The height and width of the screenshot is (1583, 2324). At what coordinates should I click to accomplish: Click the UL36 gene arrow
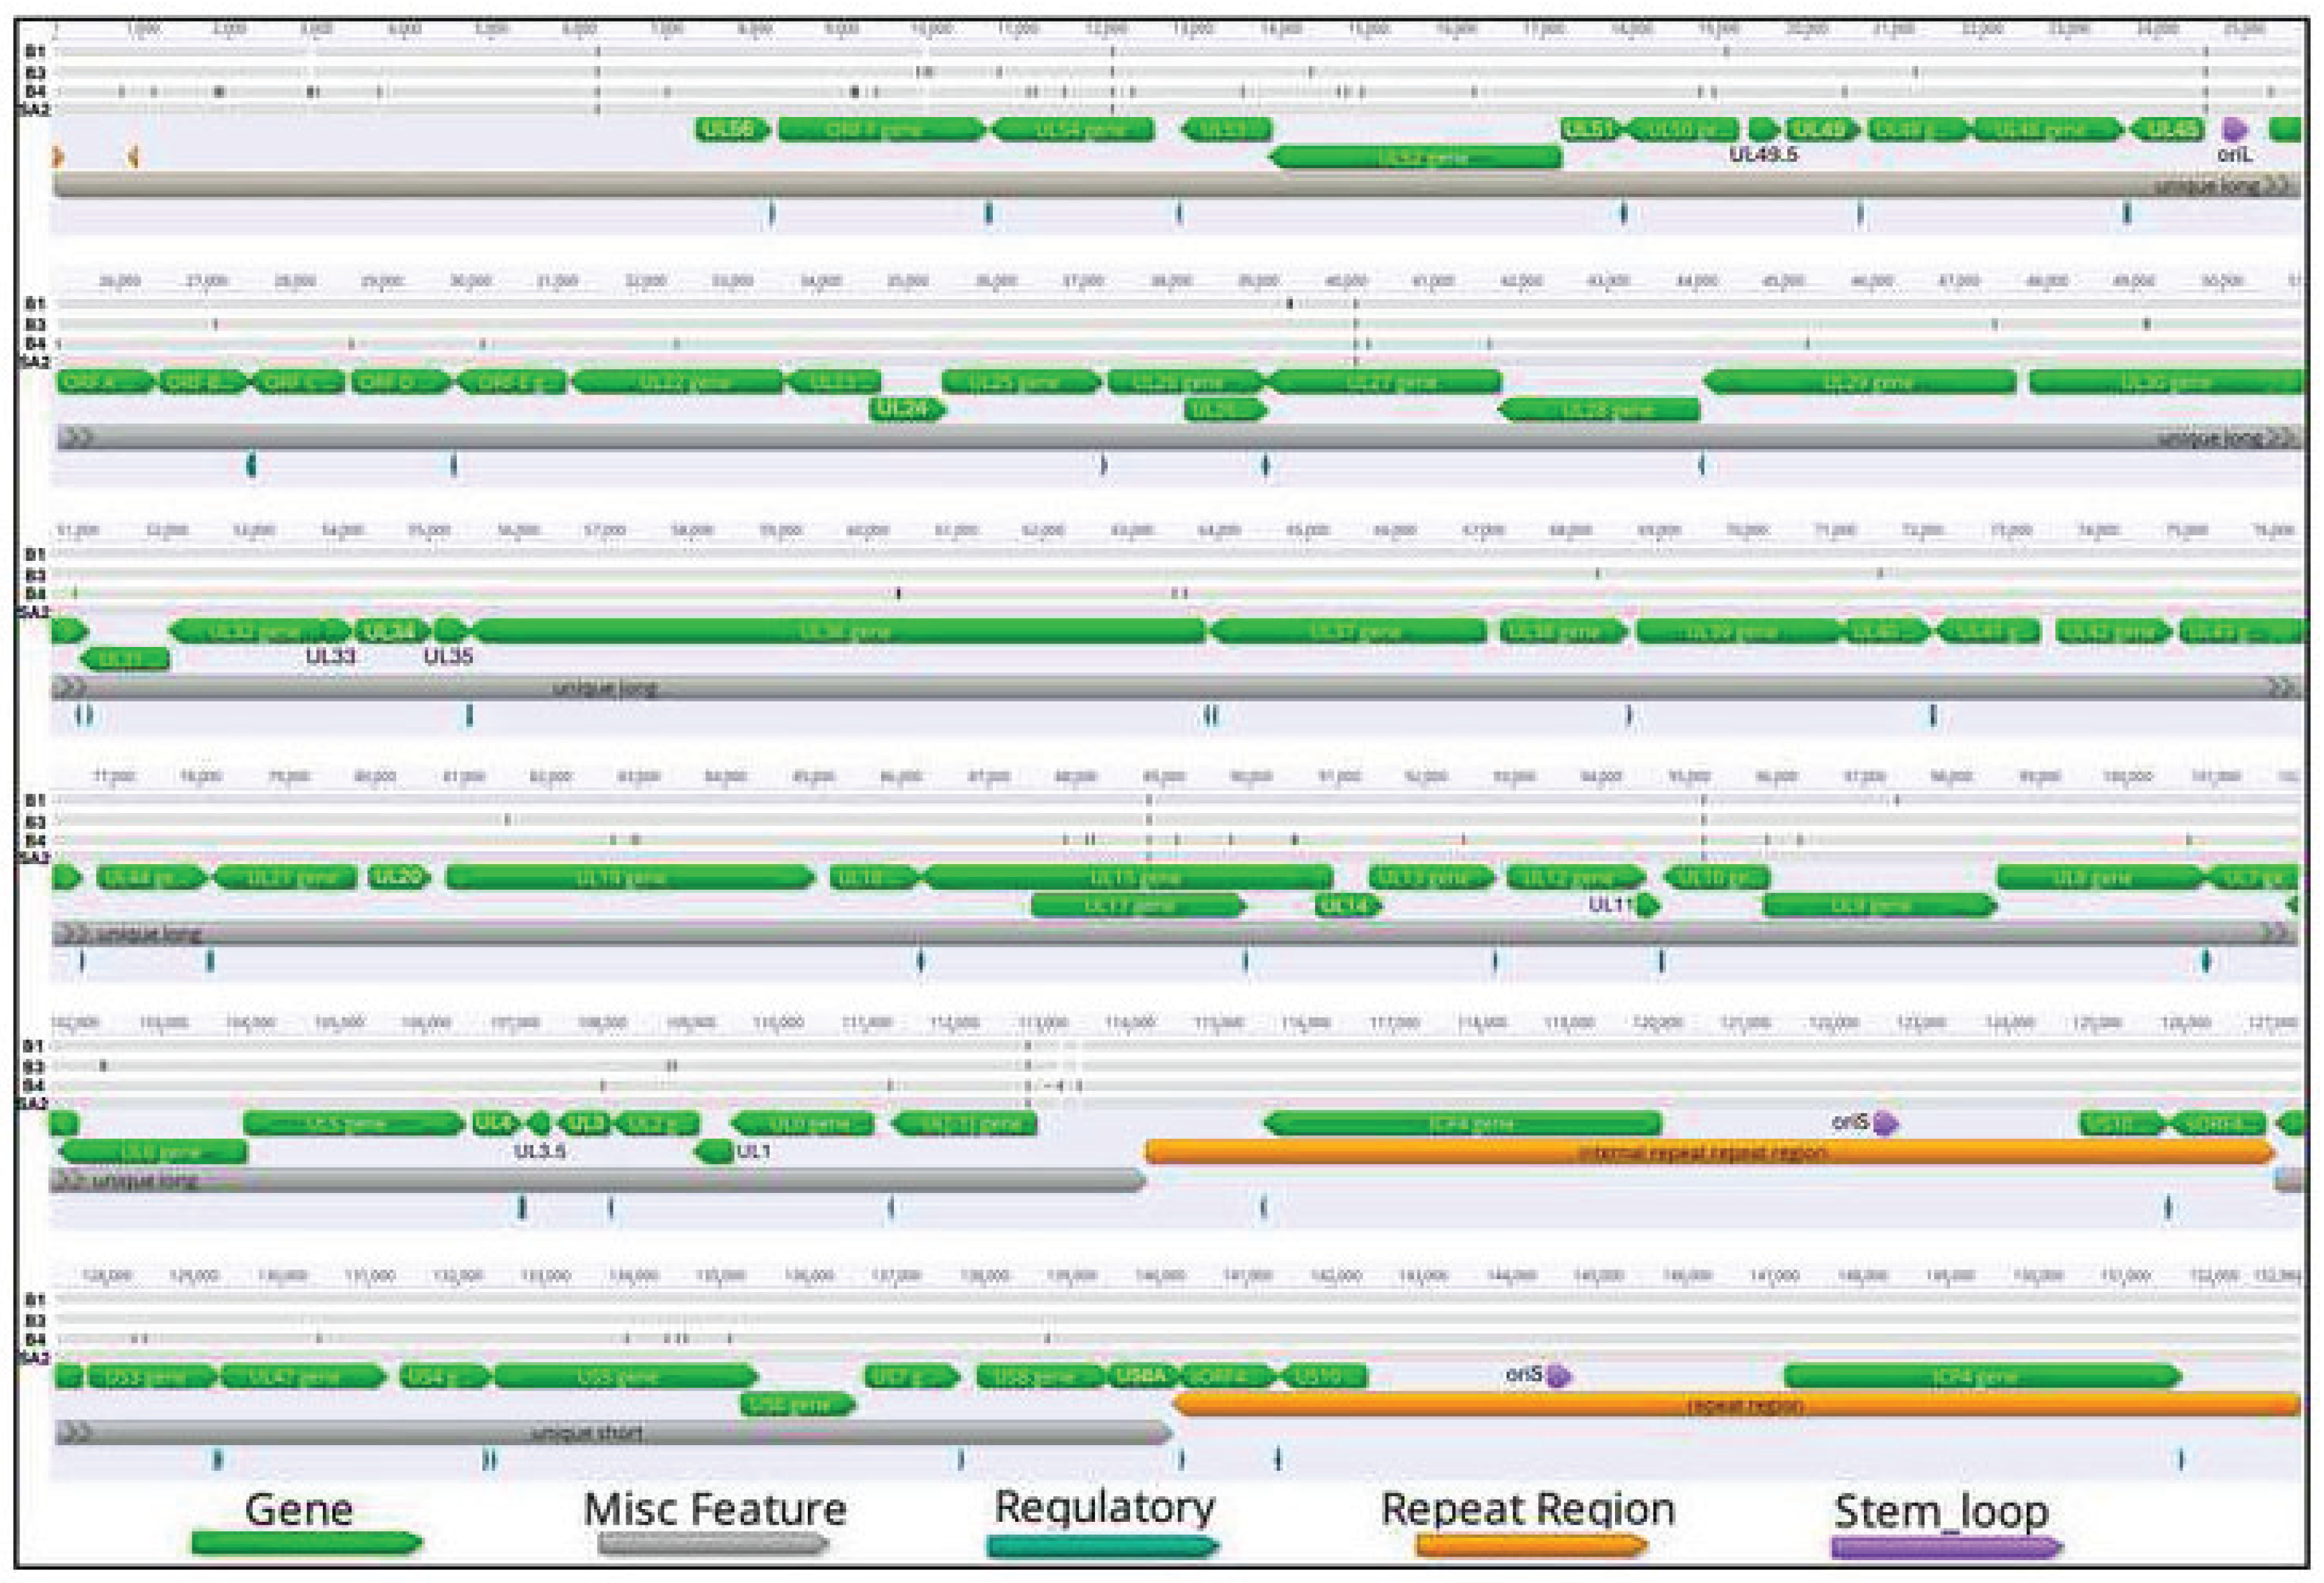tap(840, 631)
